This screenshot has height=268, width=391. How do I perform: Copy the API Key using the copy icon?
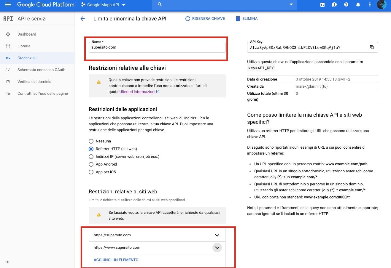(372, 47)
